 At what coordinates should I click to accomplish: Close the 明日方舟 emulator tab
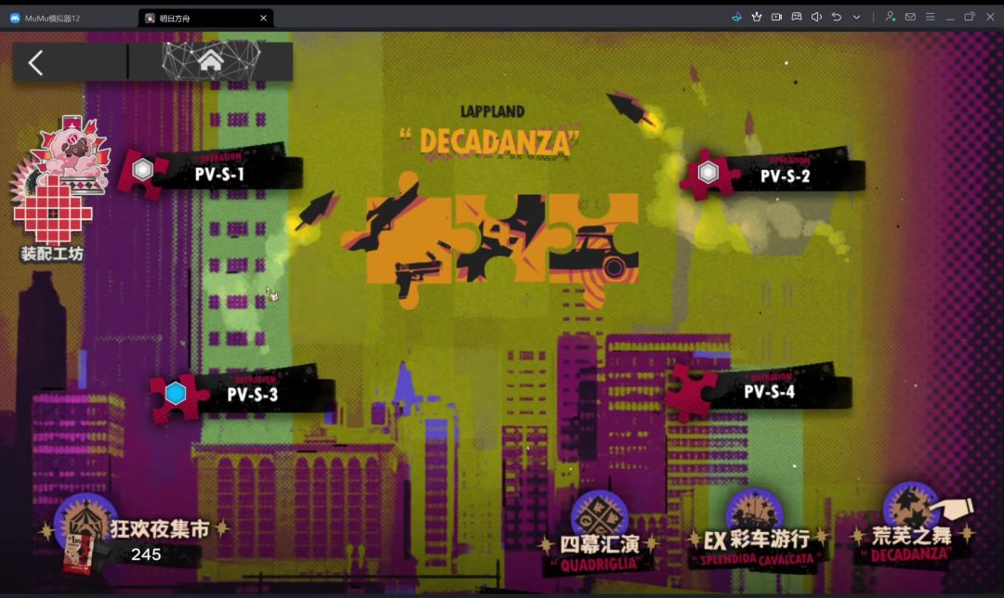263,18
